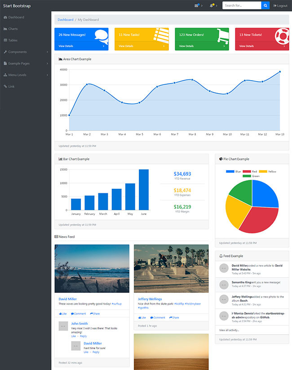Image resolution: width=292 pixels, height=370 pixels.
Task: Toggle the Red legend item in pie chart
Action: [251, 172]
